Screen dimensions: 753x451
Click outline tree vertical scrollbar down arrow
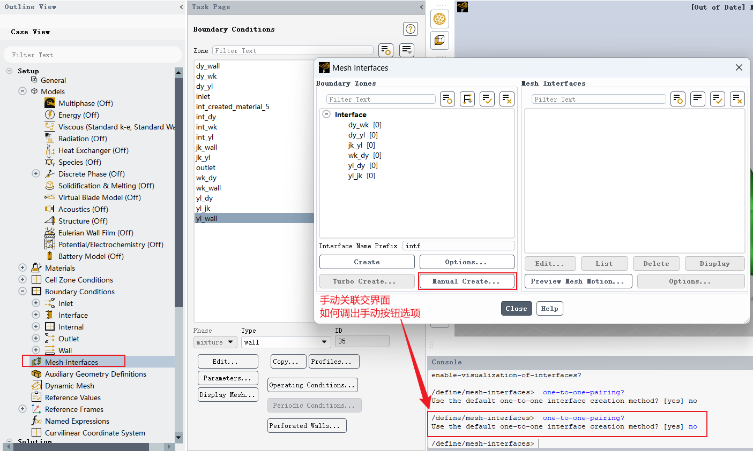(x=178, y=437)
